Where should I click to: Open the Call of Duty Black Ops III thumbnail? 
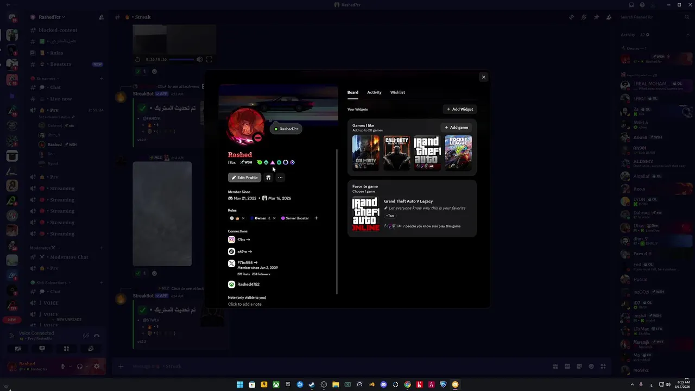coord(397,153)
